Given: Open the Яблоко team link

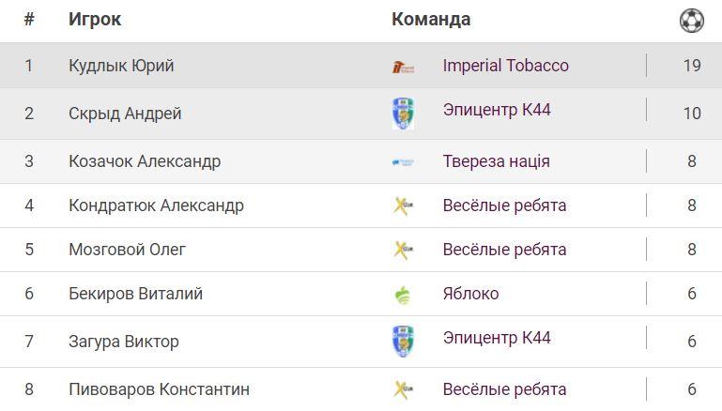Looking at the screenshot, I should coord(470,294).
